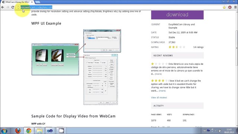Image resolution: width=238 pixels, height=134 pixels.
Task: Click the page views value '1079'
Action: (x=154, y=121)
